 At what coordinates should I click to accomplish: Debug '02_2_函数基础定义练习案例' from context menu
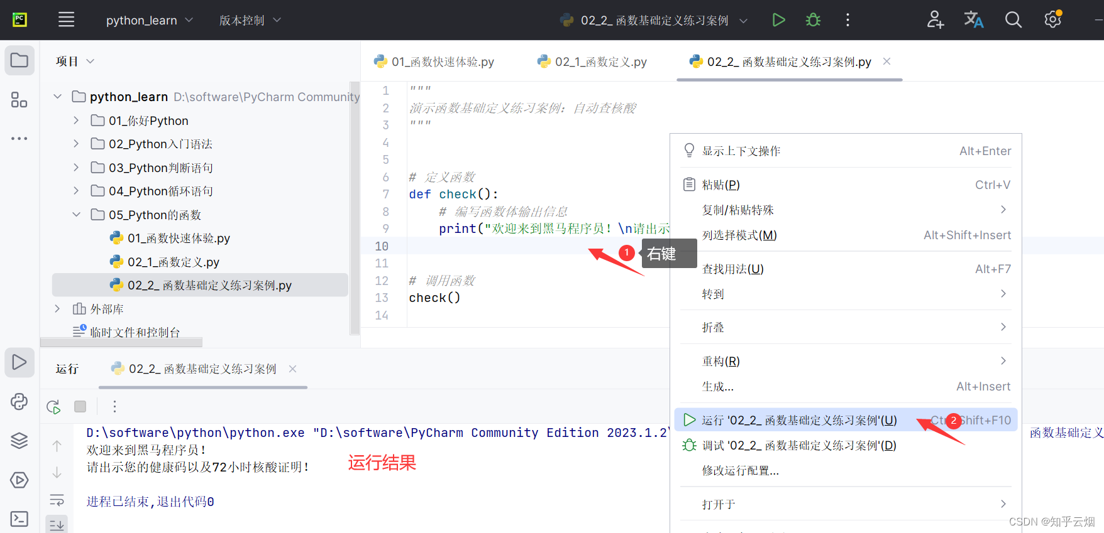846,445
